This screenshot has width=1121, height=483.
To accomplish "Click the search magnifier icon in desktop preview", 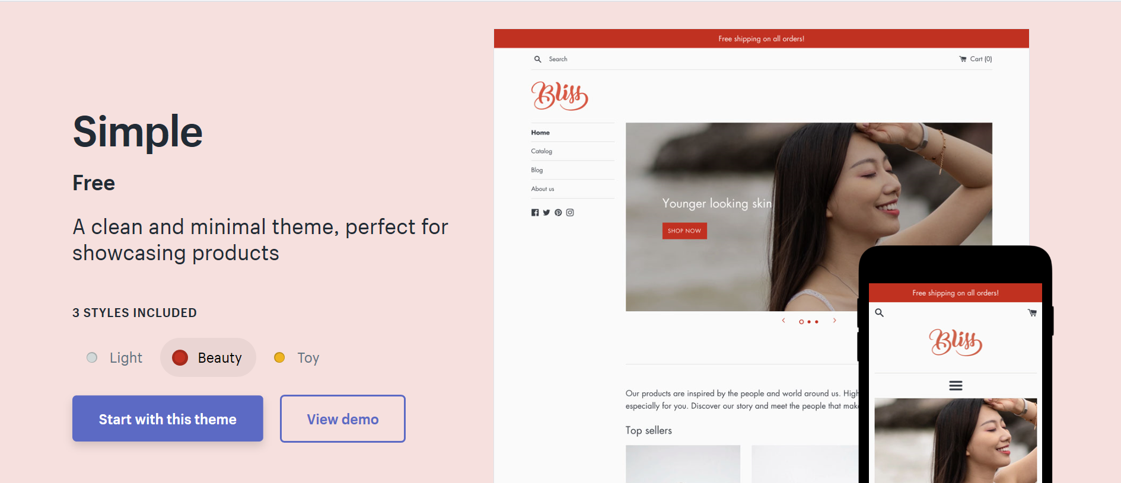I will tap(537, 59).
